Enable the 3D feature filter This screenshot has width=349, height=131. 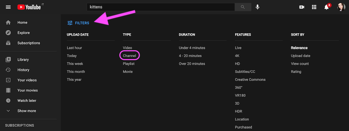[x=237, y=104]
